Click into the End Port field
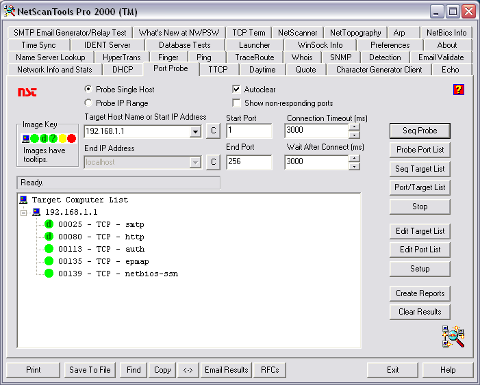Image resolution: width=480 pixels, height=385 pixels. [249, 162]
